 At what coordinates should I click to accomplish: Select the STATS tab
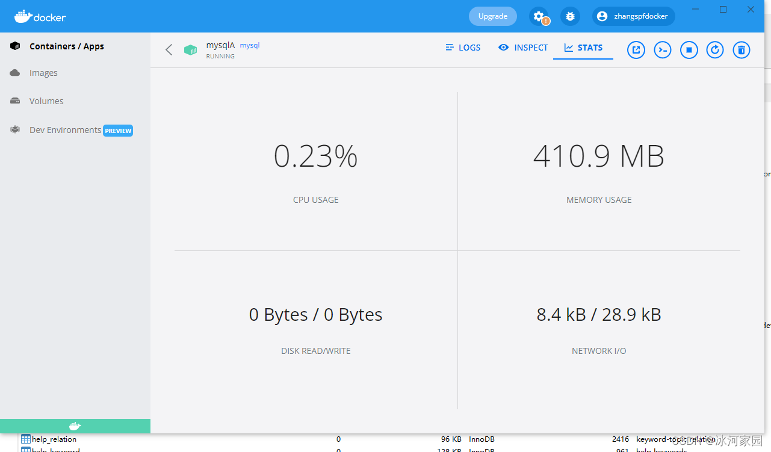[583, 48]
